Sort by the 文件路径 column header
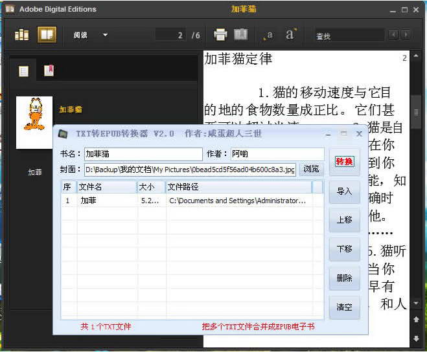 239,187
